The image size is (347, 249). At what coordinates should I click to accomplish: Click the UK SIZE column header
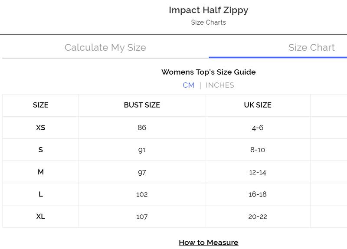[257, 105]
